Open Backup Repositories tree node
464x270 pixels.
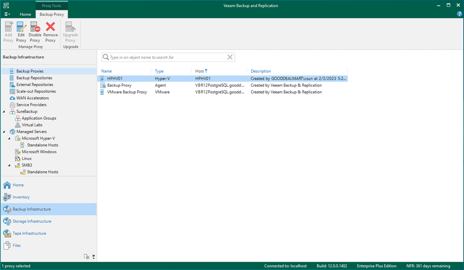pyautogui.click(x=34, y=78)
